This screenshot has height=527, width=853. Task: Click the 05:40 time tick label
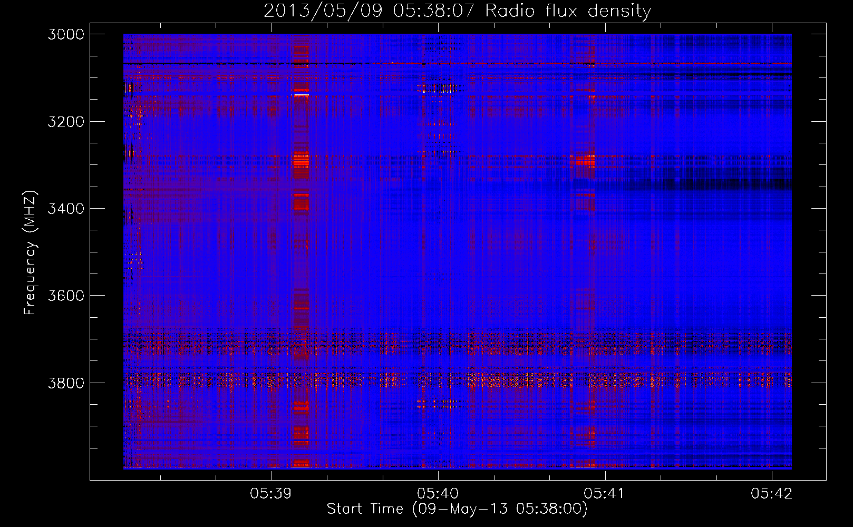click(438, 493)
